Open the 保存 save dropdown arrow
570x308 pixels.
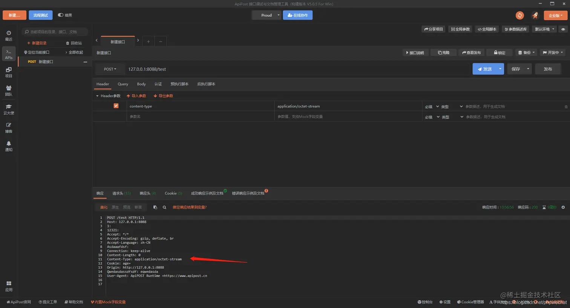pos(528,69)
